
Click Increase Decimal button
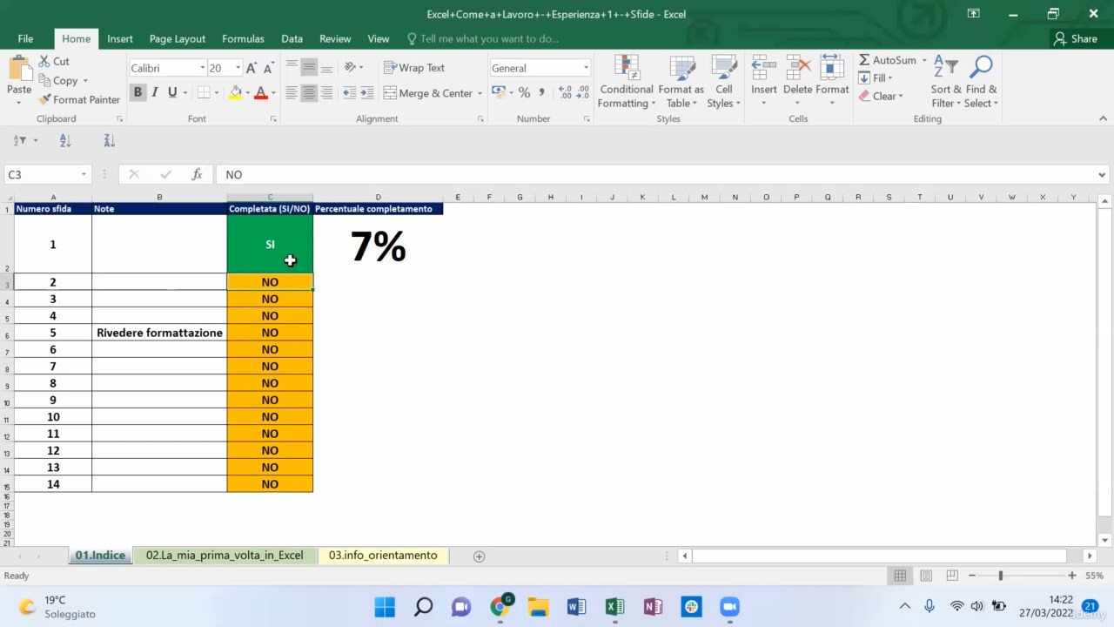(x=564, y=92)
